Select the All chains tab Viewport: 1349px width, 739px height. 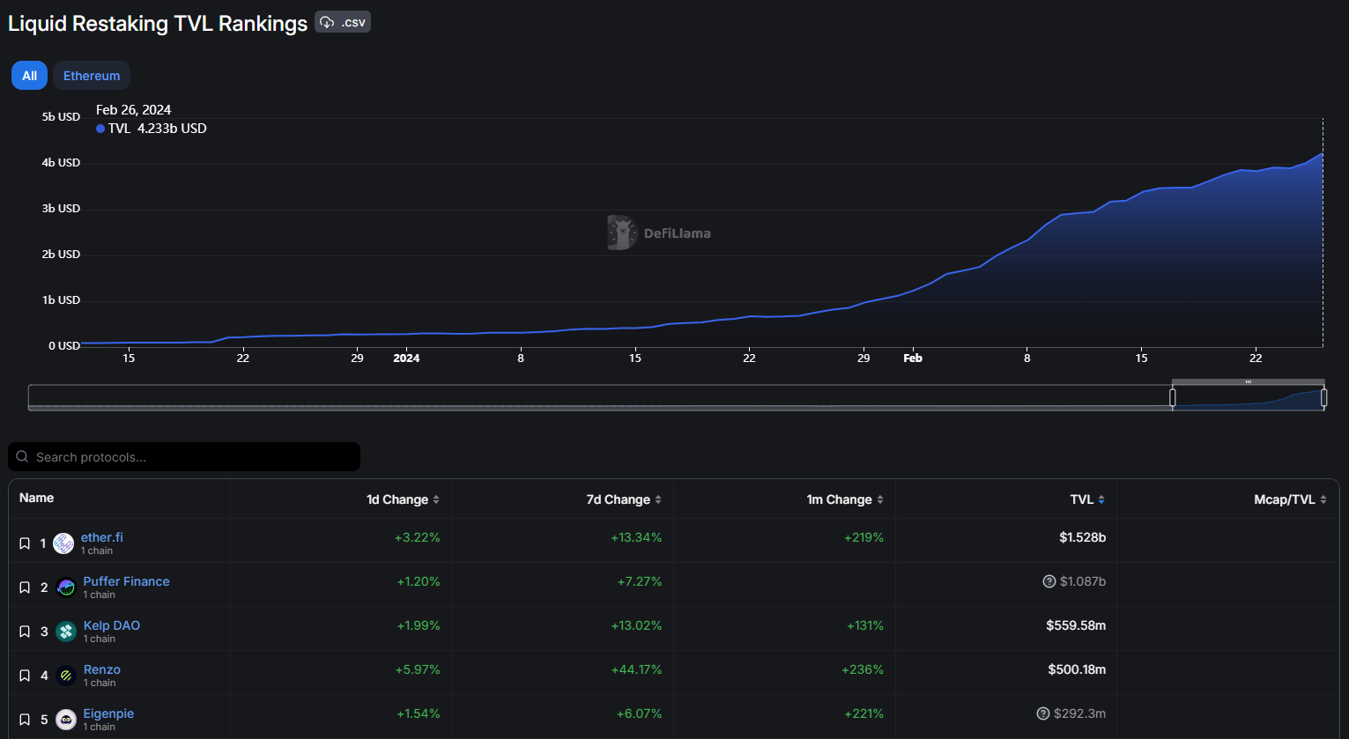coord(29,75)
